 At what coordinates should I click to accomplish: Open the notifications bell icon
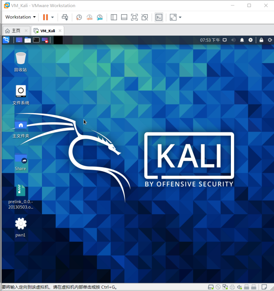pyautogui.click(x=242, y=40)
